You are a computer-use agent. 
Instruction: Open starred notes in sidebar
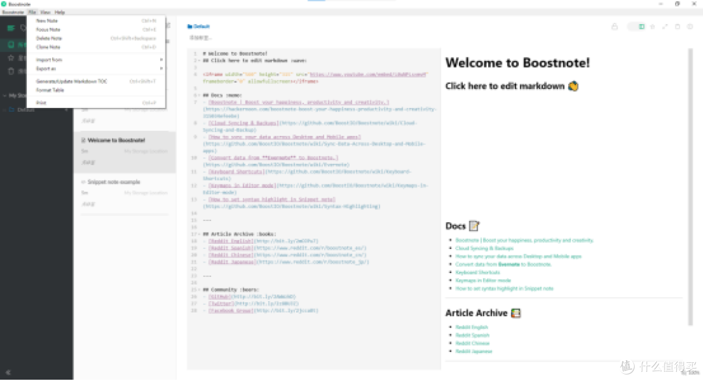10,58
